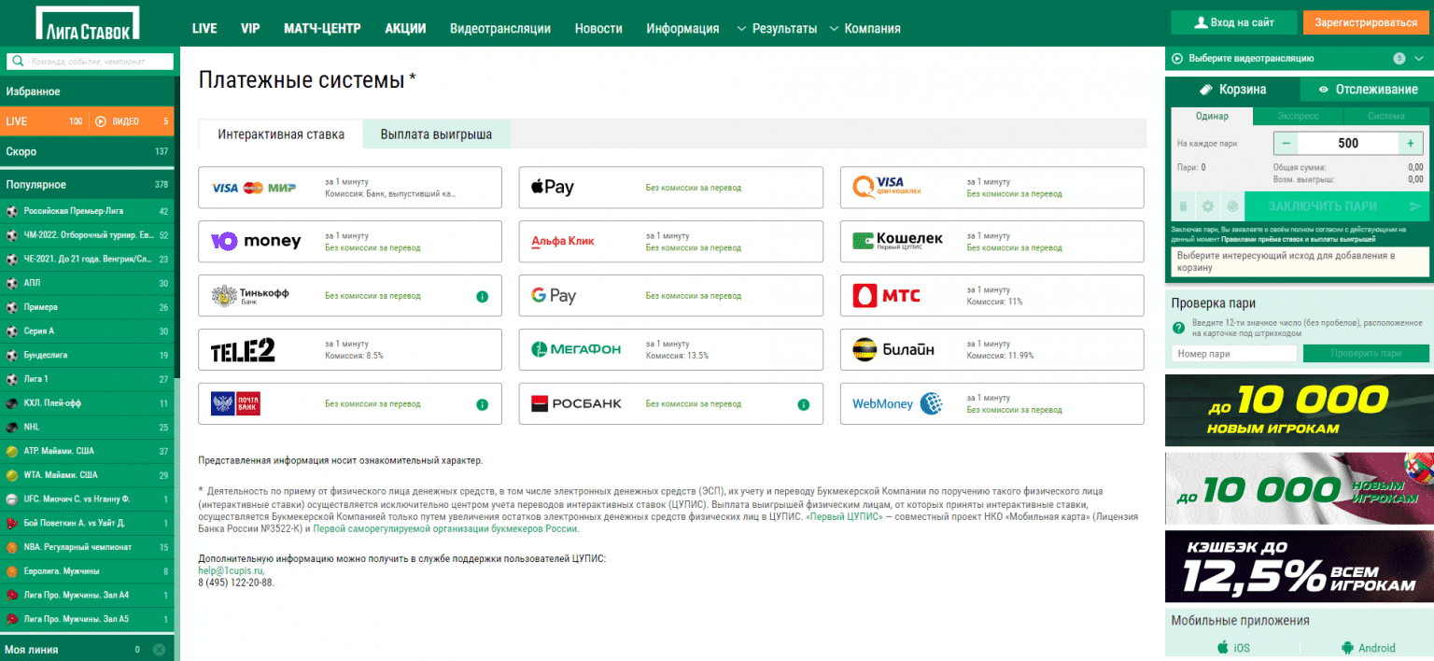
Task: Click the Moya Liniya clear X icon
Action: click(159, 650)
